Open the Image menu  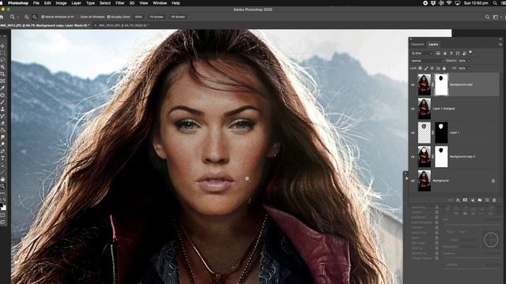(x=61, y=3)
